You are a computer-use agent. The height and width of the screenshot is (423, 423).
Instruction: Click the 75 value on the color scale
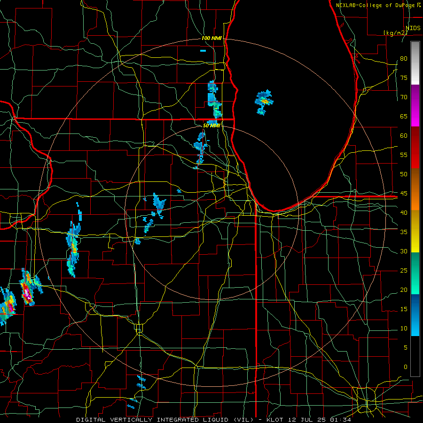pyautogui.click(x=404, y=78)
